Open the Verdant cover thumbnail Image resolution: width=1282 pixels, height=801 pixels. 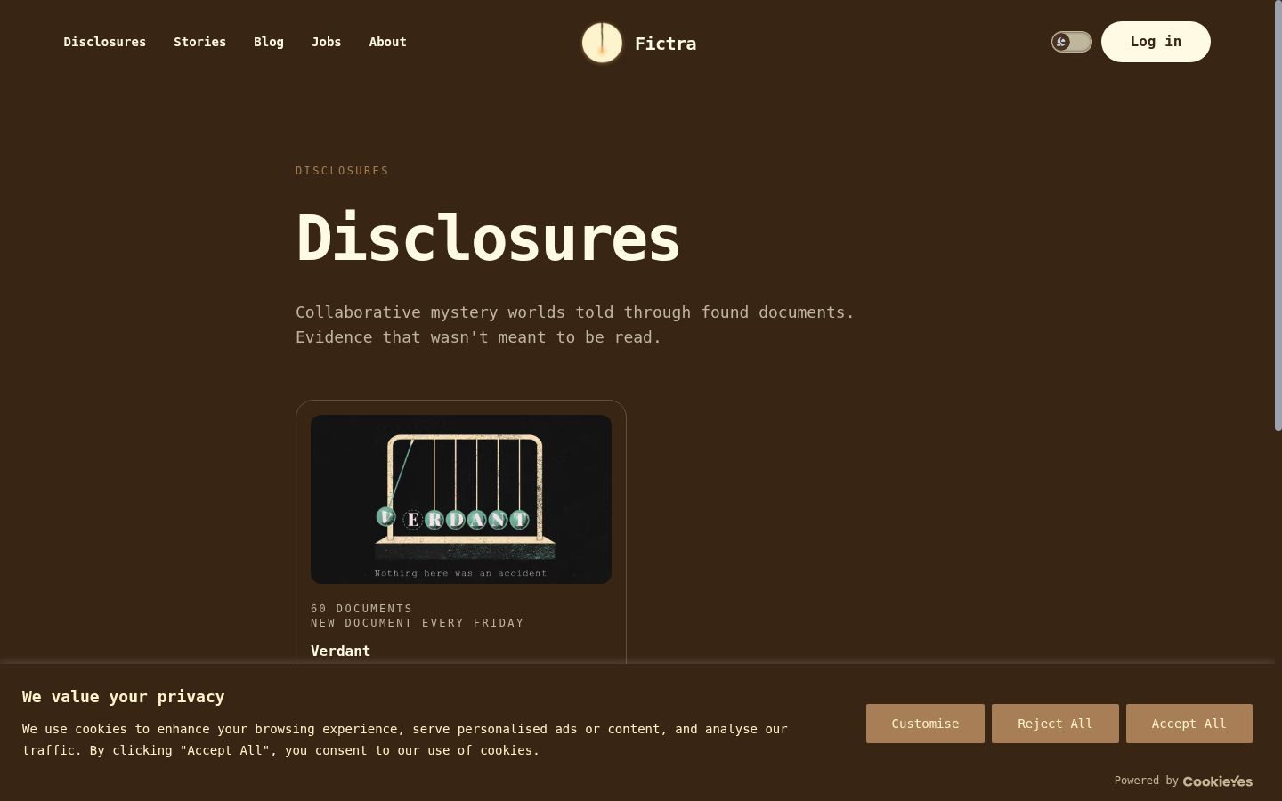461,499
